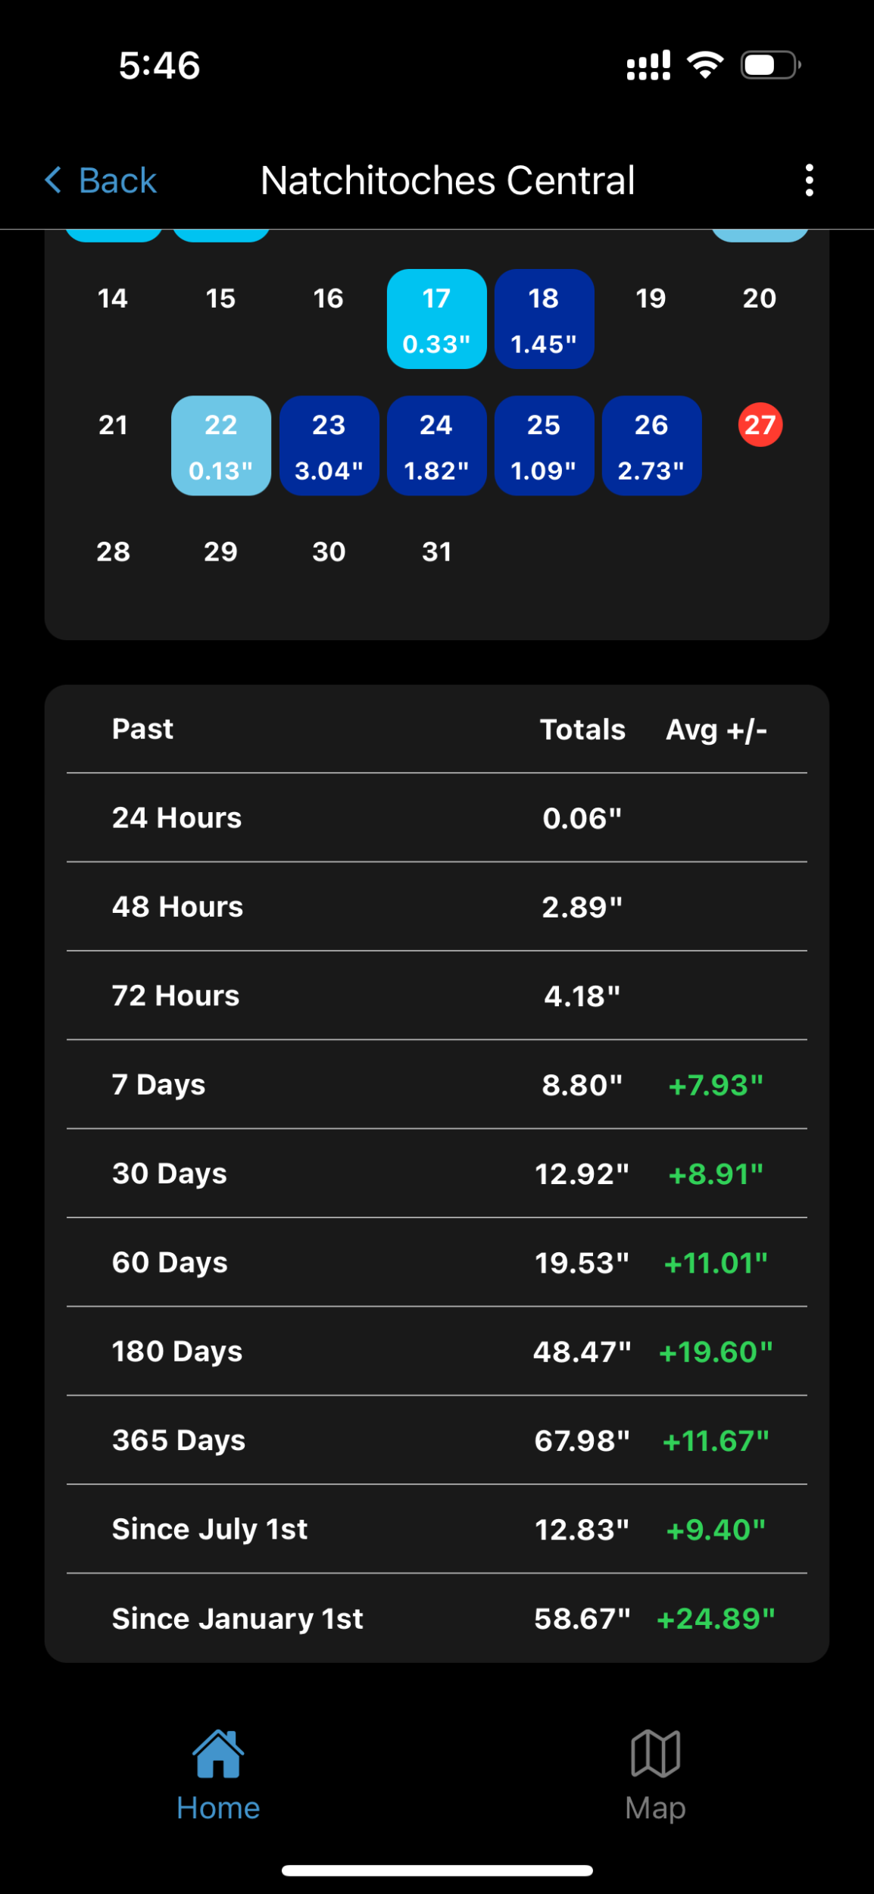The width and height of the screenshot is (874, 1894).
Task: Open the three-dot more options menu
Action: (809, 180)
